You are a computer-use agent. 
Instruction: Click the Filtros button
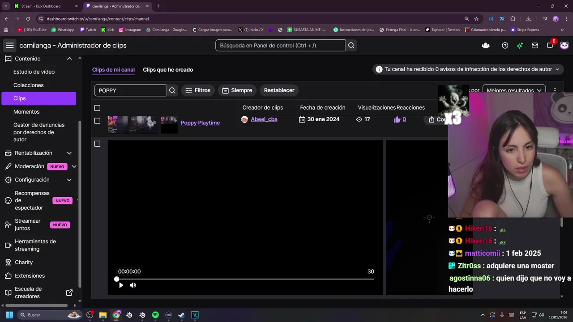click(198, 90)
